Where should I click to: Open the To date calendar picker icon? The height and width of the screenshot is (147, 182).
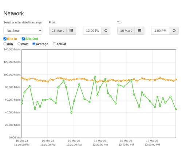(x=139, y=31)
